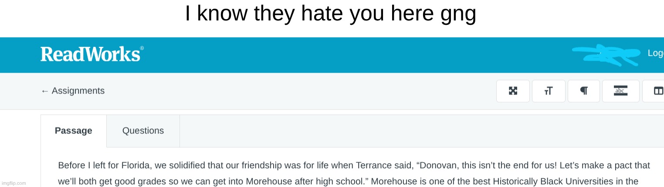Go back to Assignments

(x=73, y=91)
